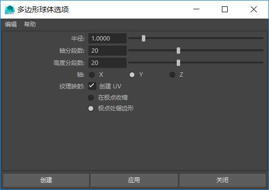269x190 pixels.
Task: Maximize the 多边形球体选项 window
Action: coord(225,9)
